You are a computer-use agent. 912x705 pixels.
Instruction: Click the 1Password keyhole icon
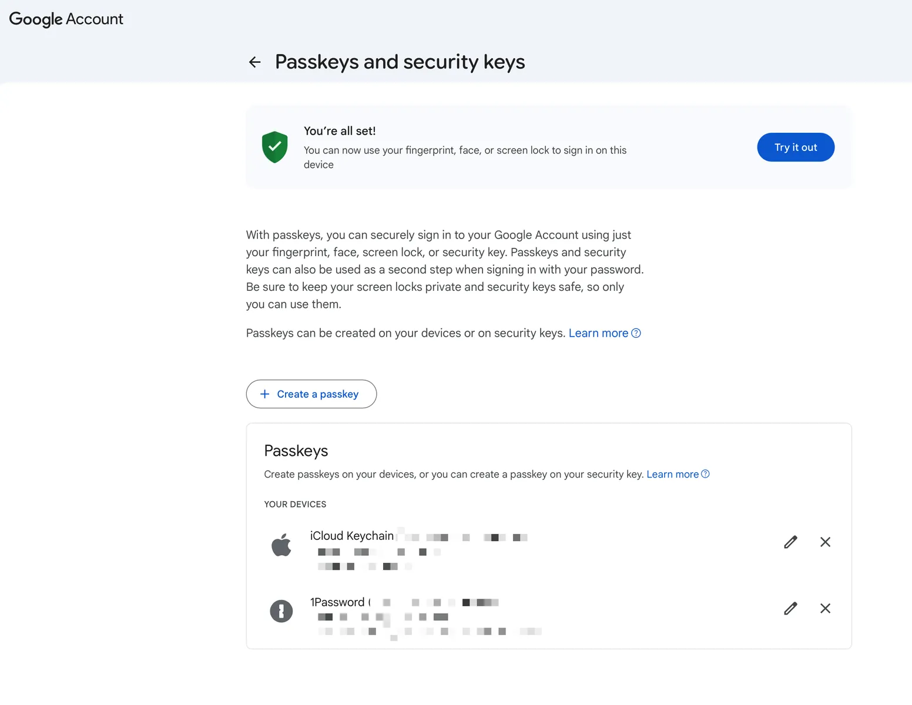pyautogui.click(x=281, y=611)
